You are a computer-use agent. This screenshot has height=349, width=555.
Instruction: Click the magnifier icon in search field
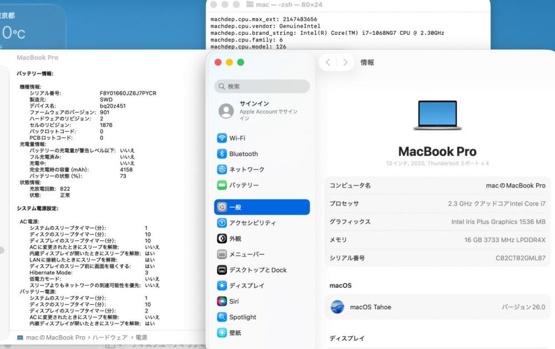click(221, 86)
